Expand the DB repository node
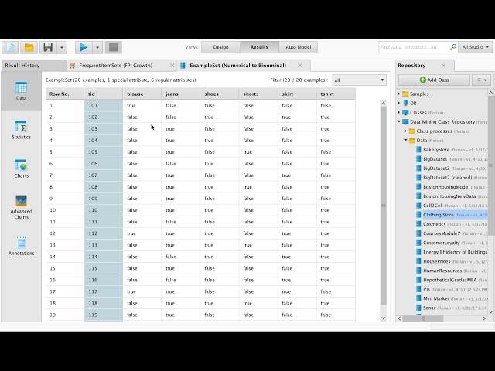Screen dimensions: 495x371 (x=399, y=103)
